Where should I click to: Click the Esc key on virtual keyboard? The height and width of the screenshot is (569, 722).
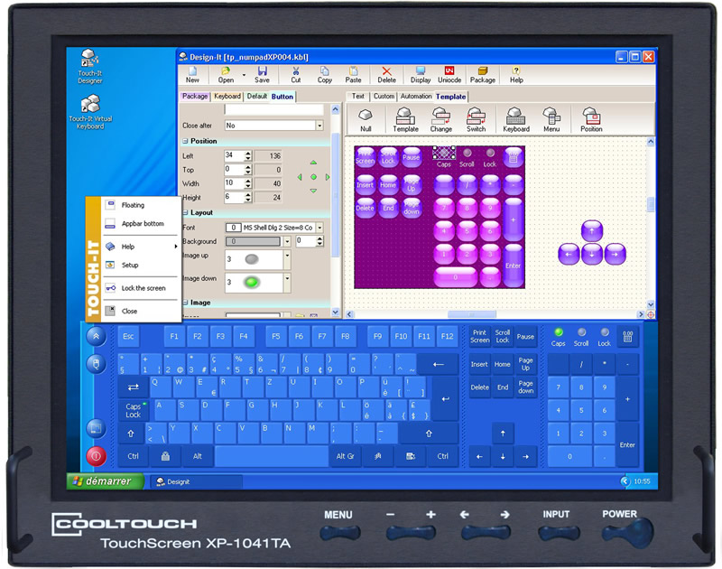coord(128,336)
